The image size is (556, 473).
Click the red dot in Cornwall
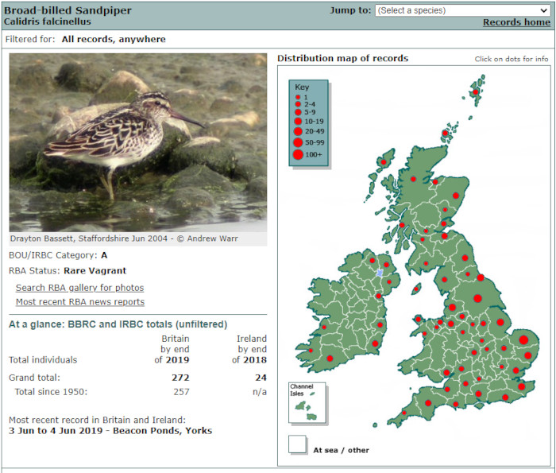click(x=403, y=413)
